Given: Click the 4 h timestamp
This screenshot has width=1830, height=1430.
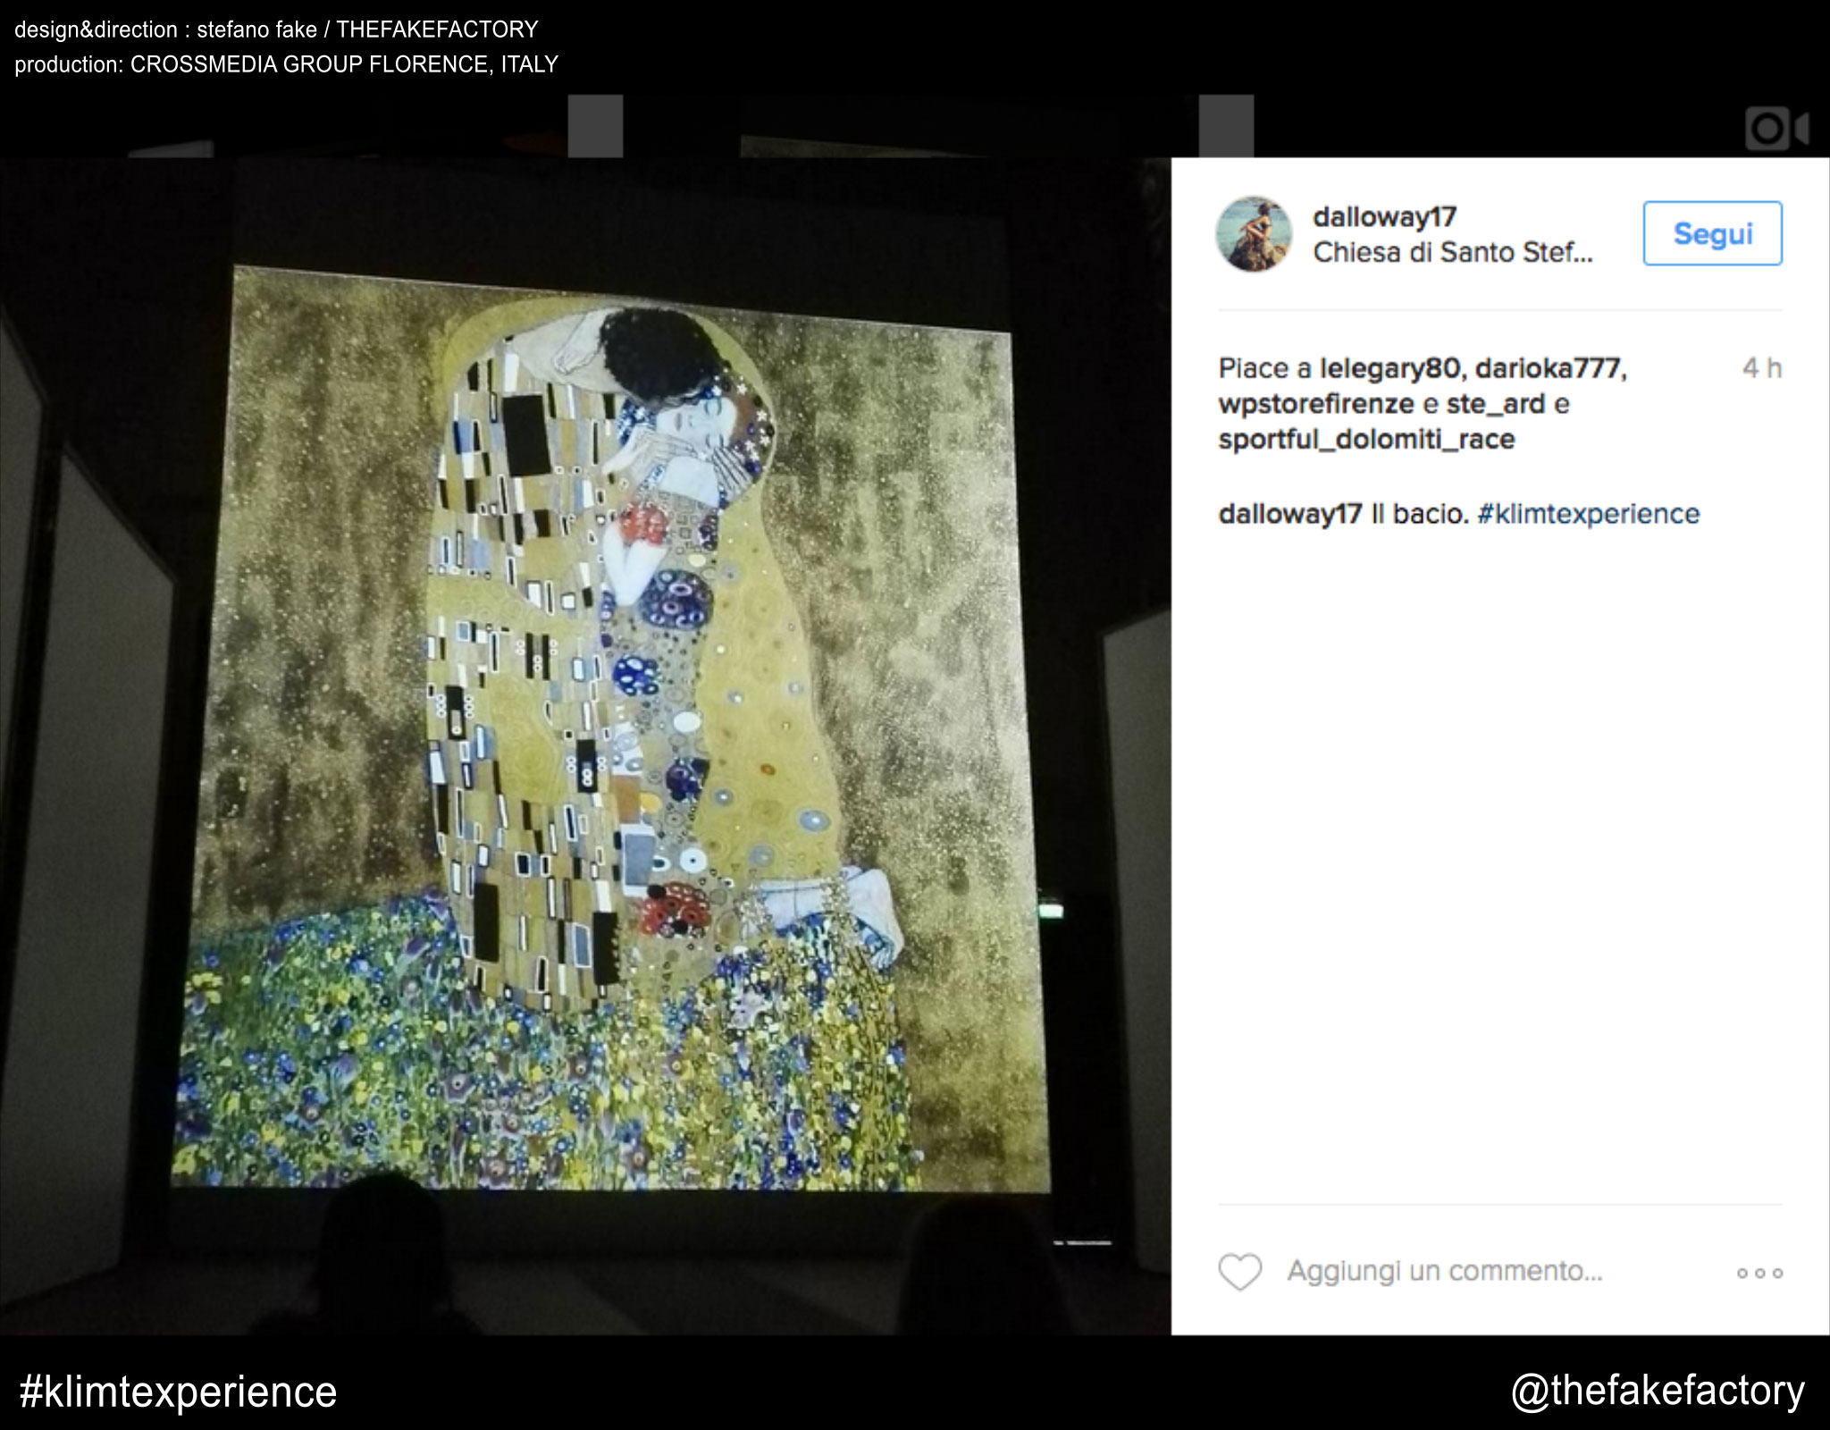Looking at the screenshot, I should point(1761,368).
